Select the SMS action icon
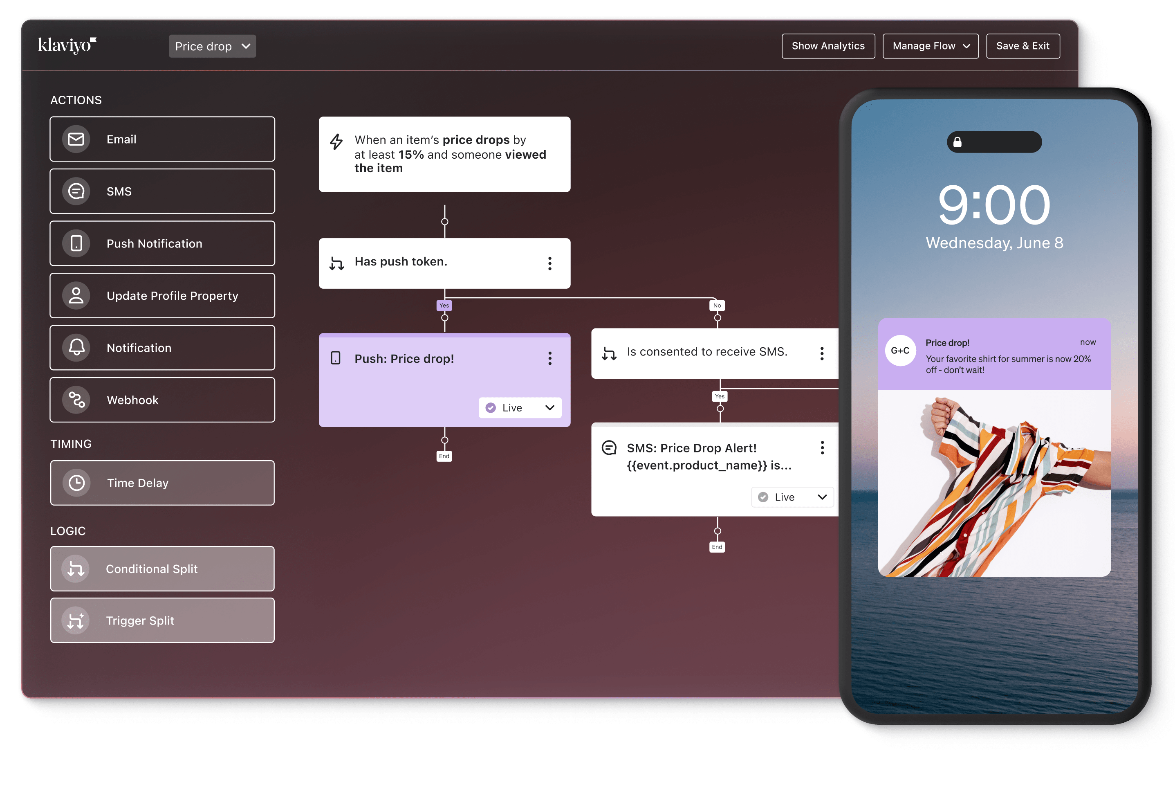This screenshot has width=1175, height=789. [76, 191]
